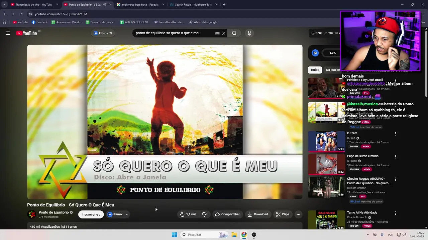Open the Assessorias - Planilh... bookmark
Screen dimensions: 428x240
pyautogui.click(x=67, y=22)
